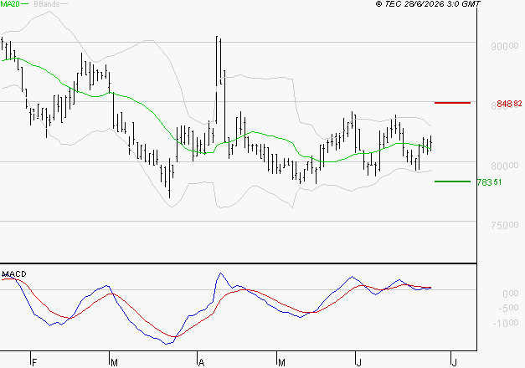525x368 pixels.
Task: Click the second M month marker (May)
Action: click(281, 363)
